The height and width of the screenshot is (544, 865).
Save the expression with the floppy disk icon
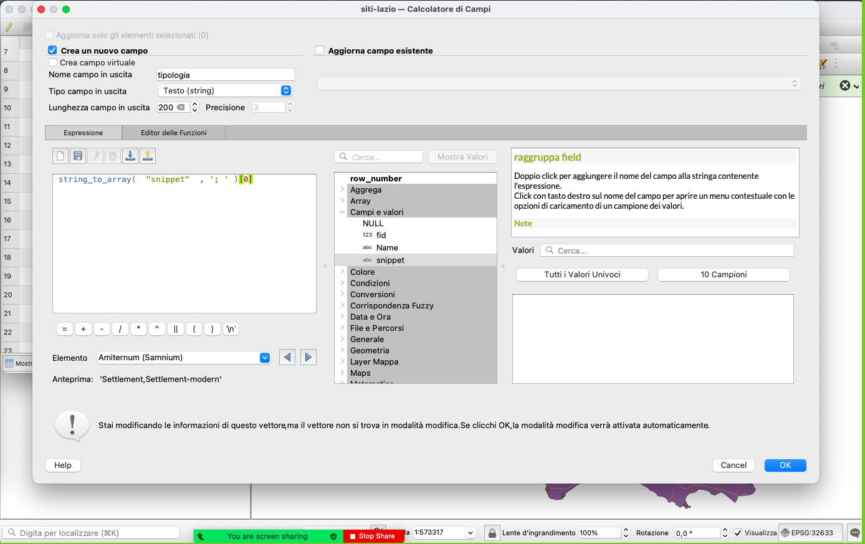coord(78,156)
